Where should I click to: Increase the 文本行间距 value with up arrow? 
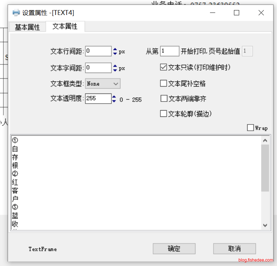click(x=115, y=49)
